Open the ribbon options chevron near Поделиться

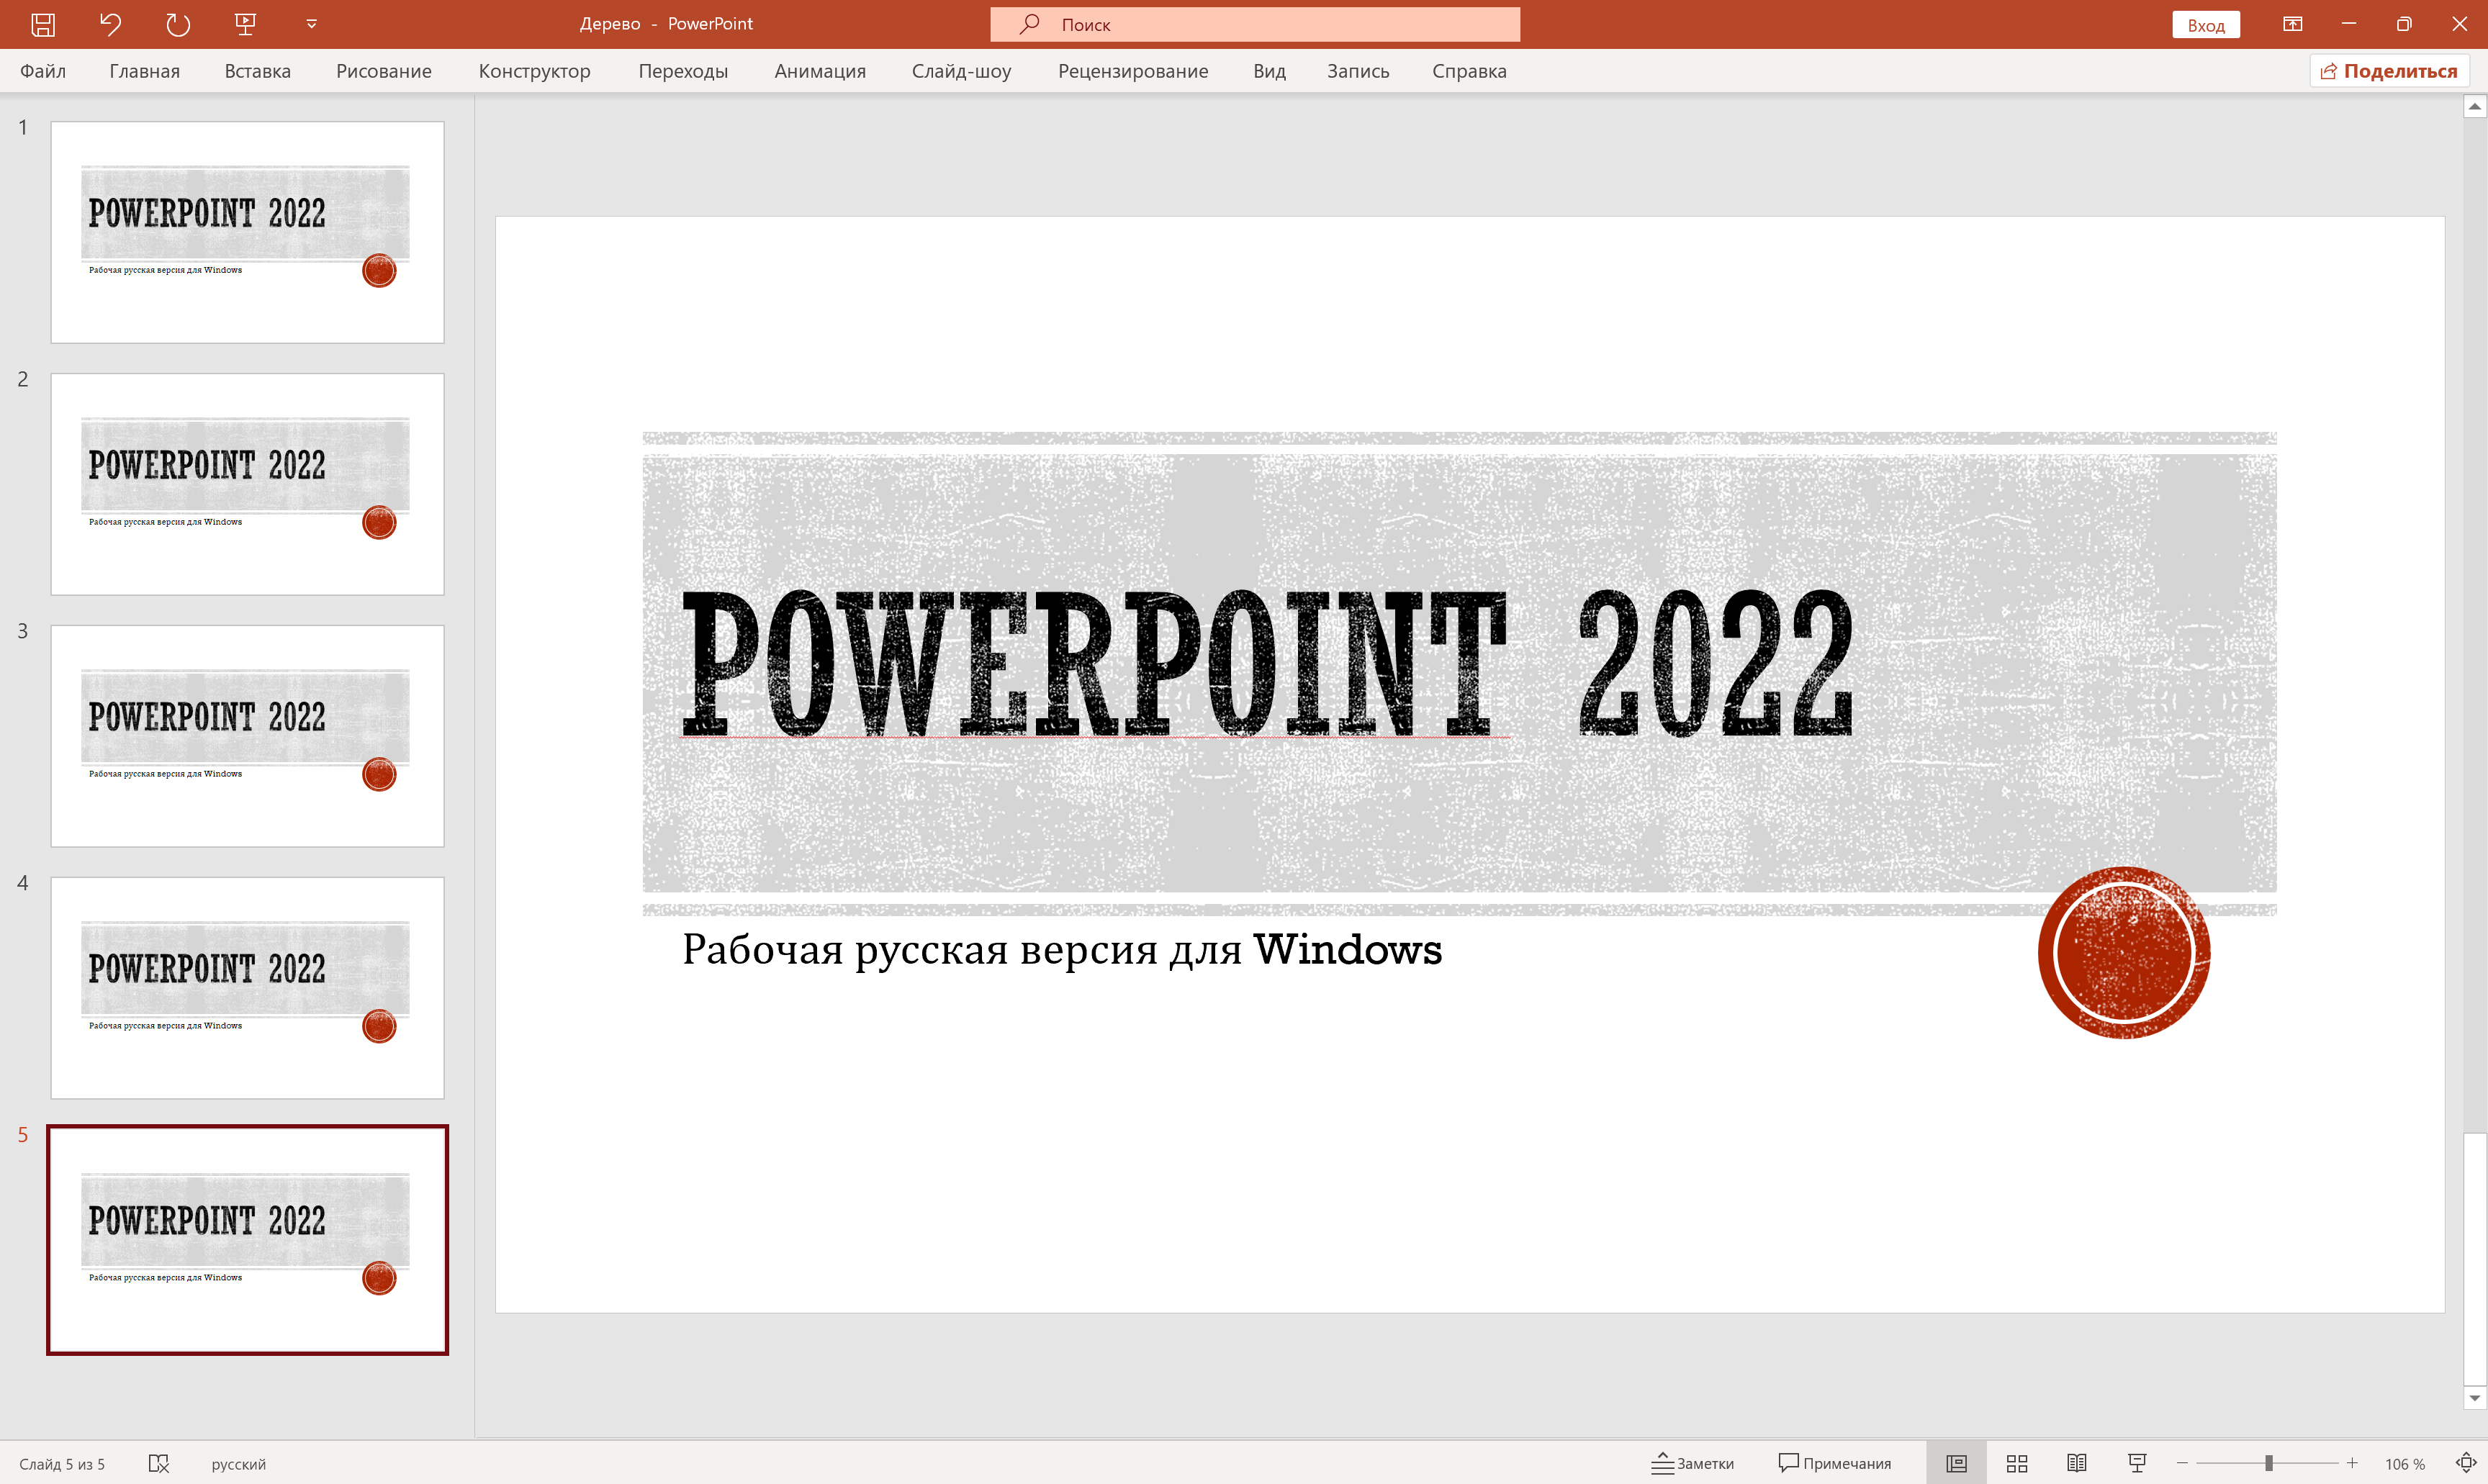(x=2294, y=23)
